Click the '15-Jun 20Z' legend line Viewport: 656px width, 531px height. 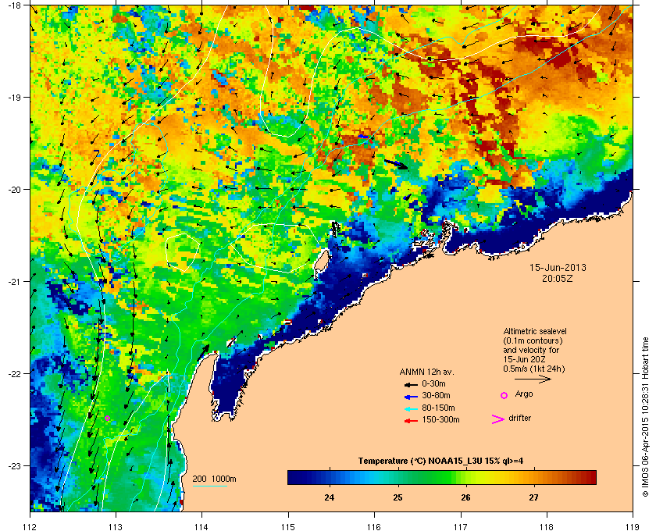(x=525, y=359)
